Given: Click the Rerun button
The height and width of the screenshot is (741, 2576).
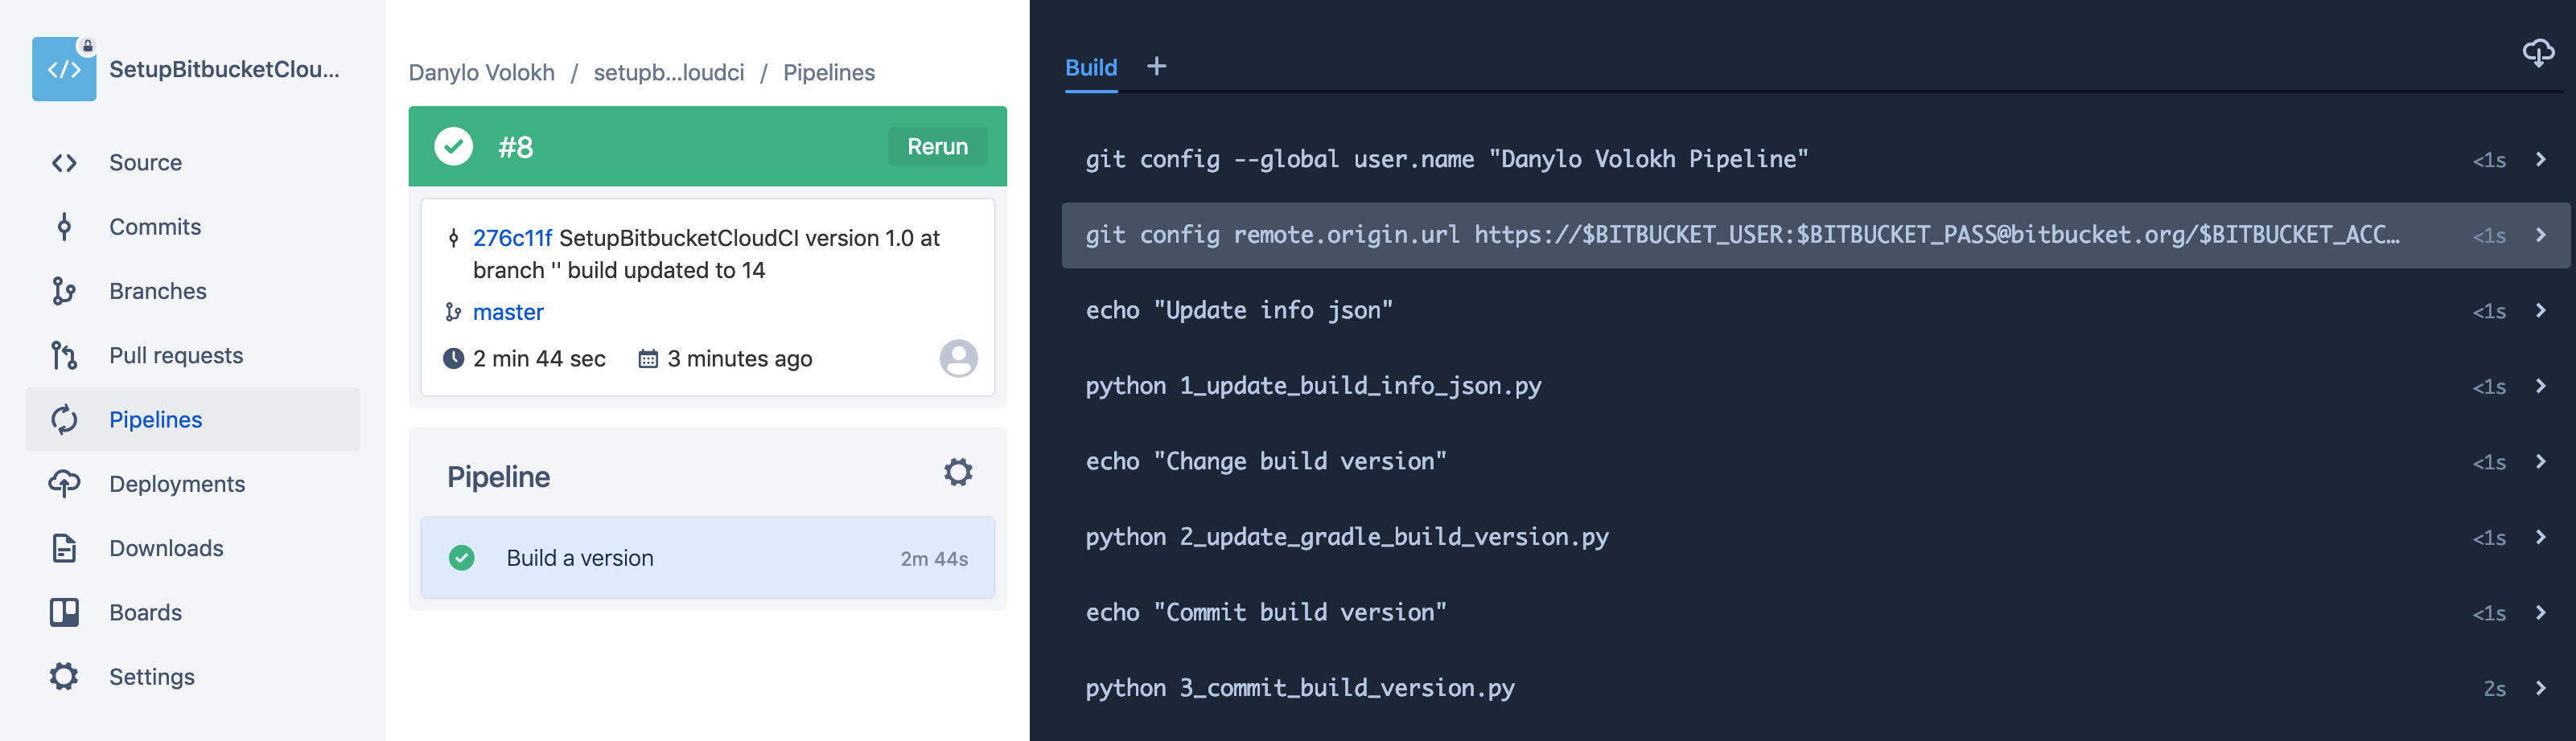Looking at the screenshot, I should pyautogui.click(x=937, y=147).
